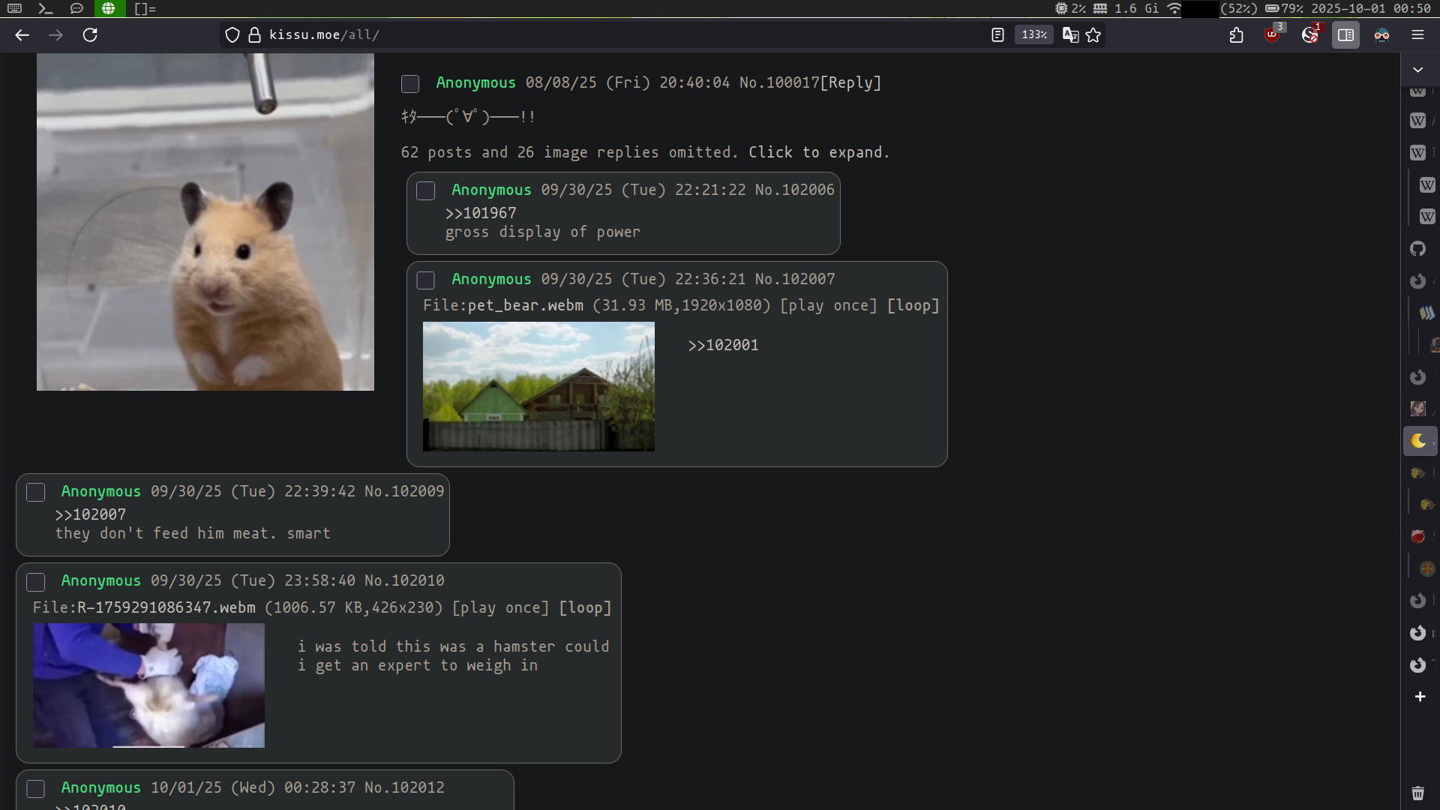Expand the sidebar tabs chevron
1440x810 pixels.
(x=1417, y=70)
